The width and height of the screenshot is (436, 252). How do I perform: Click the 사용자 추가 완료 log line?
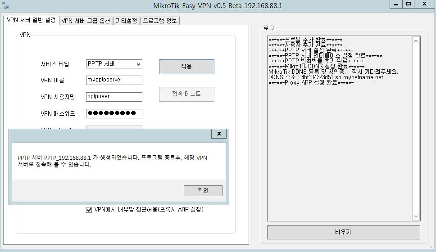(x=305, y=45)
